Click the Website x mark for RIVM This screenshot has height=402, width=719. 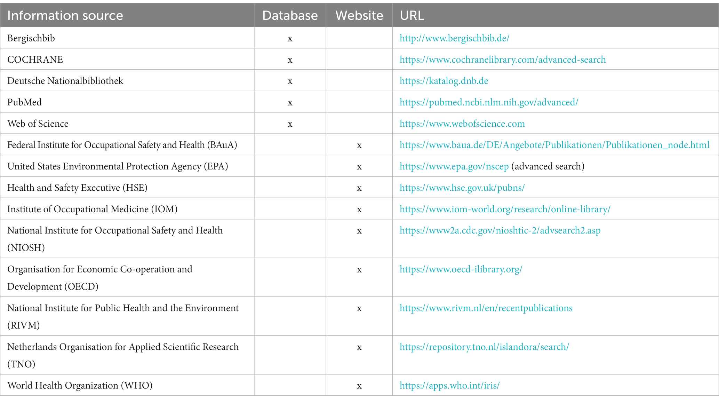(359, 309)
